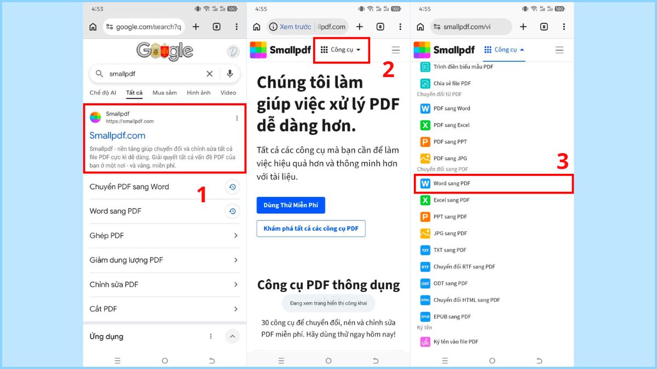
Task: Tap the recent apps button on the middle phone
Action: (x=281, y=361)
